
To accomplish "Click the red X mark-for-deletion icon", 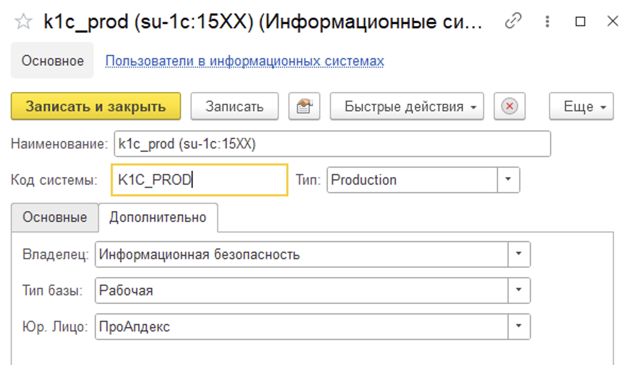I will pos(509,106).
